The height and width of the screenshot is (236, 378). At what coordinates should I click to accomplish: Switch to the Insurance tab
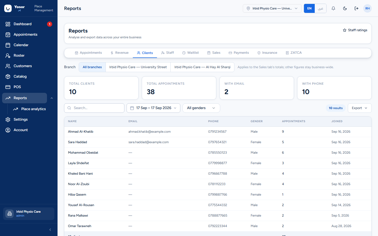click(267, 53)
